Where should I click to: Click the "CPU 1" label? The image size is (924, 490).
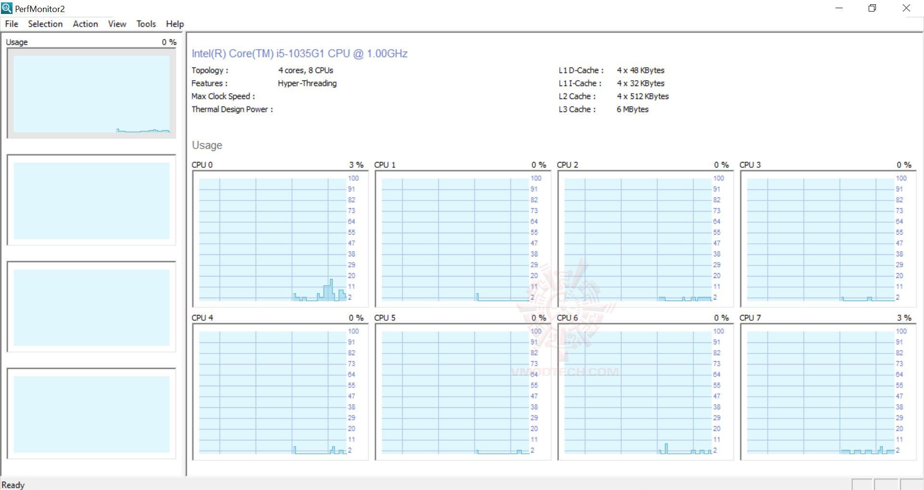coord(385,165)
